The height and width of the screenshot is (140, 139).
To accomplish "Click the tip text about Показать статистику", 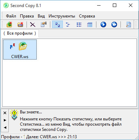I will tap(71, 124).
